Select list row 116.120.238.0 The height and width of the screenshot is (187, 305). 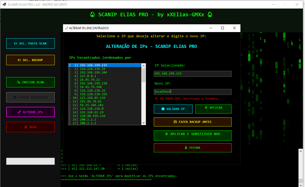pos(105,109)
